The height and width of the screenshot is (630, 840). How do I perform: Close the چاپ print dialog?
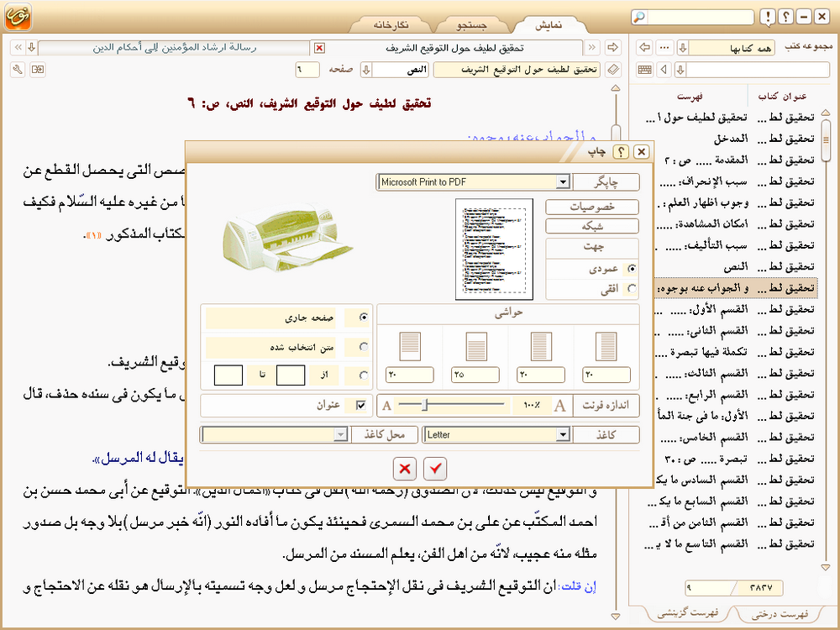tap(641, 152)
